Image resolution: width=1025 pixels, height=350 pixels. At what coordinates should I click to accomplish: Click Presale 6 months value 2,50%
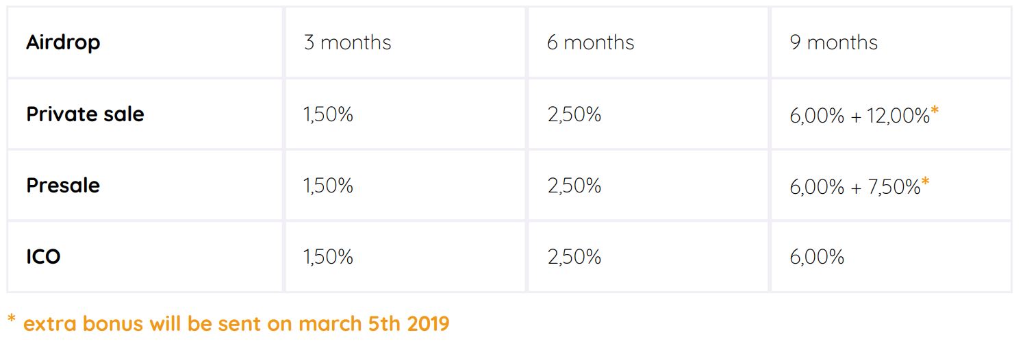(574, 186)
